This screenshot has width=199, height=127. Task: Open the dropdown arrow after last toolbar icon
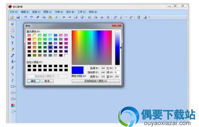(149, 17)
